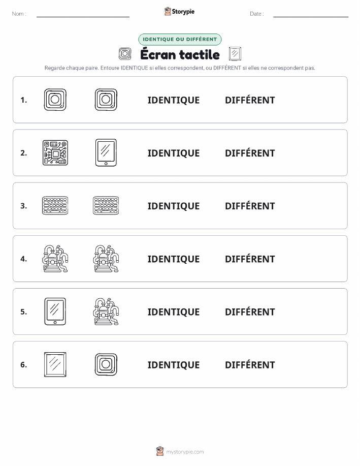The image size is (360, 466).
Task: Select DIFFÉRENT in row 6
Action: (250, 365)
